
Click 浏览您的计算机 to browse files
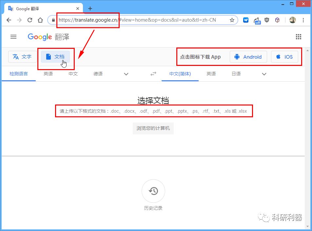[x=153, y=128]
